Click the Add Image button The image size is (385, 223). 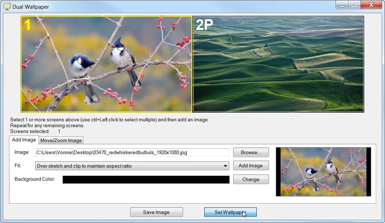[251, 166]
